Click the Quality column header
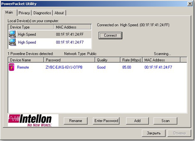Image resolution: width=195 pixels, height=141 pixels. coord(108,60)
